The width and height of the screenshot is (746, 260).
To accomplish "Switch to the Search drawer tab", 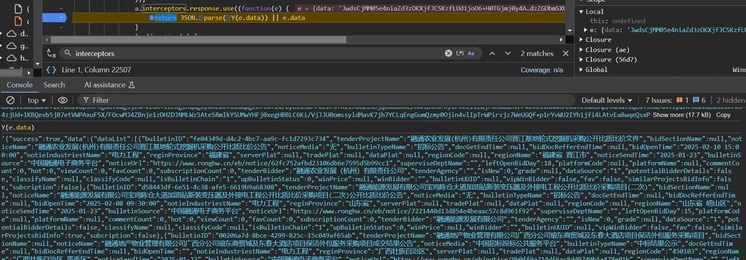I will tap(54, 85).
